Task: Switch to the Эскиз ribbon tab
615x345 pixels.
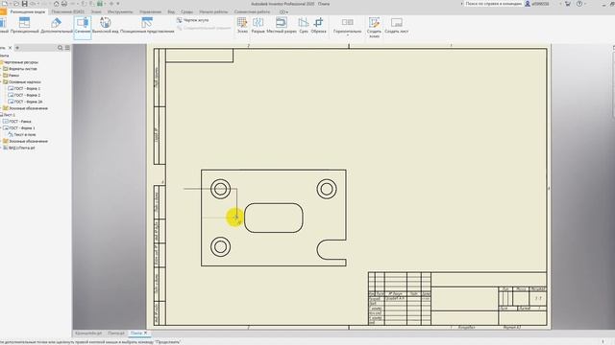Action: pos(96,11)
